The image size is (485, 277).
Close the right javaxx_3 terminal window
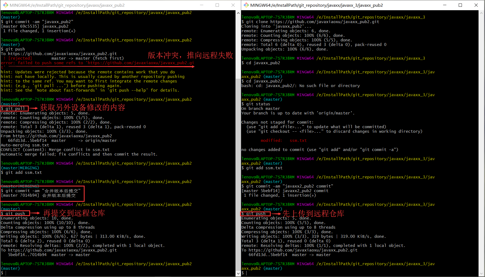(x=476, y=5)
